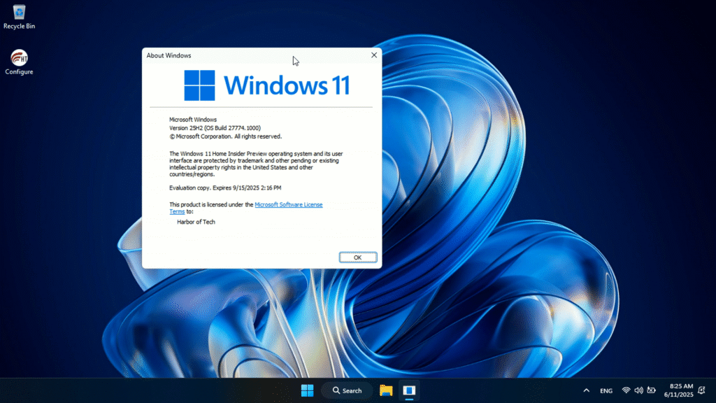Image resolution: width=716 pixels, height=403 pixels.
Task: Click the Harbor of Tech licensee name
Action: point(196,222)
